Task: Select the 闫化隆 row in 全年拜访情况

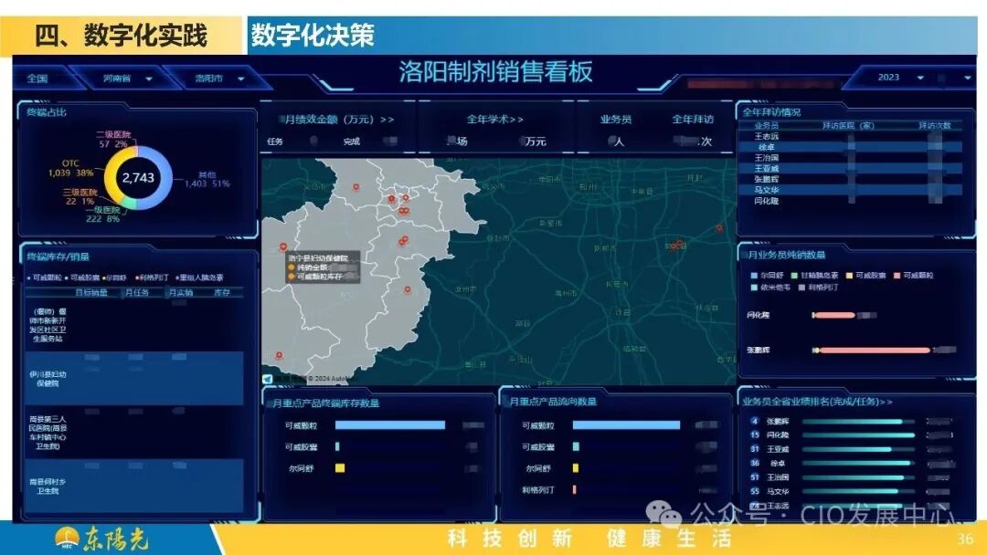Action: click(x=850, y=201)
